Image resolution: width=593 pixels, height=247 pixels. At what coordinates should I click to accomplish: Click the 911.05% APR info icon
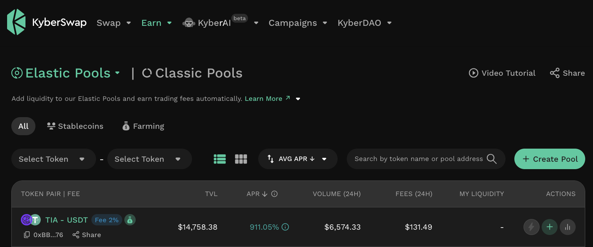[x=285, y=227]
